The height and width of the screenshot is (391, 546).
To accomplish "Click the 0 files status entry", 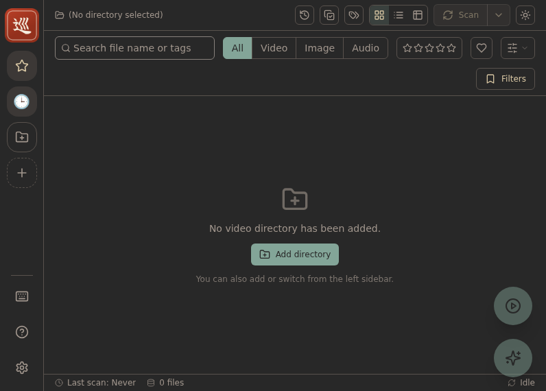I will 166,383.
